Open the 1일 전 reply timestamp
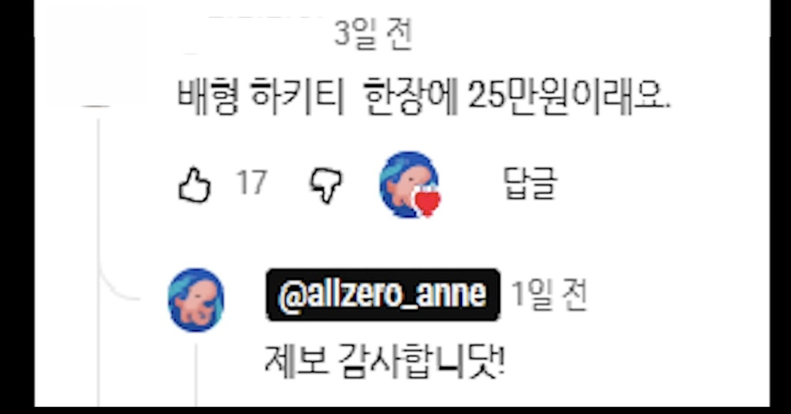The height and width of the screenshot is (414, 791). pos(549,294)
